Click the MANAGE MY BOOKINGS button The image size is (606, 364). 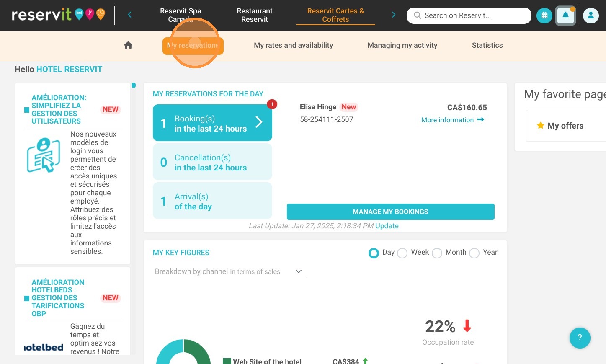(391, 212)
